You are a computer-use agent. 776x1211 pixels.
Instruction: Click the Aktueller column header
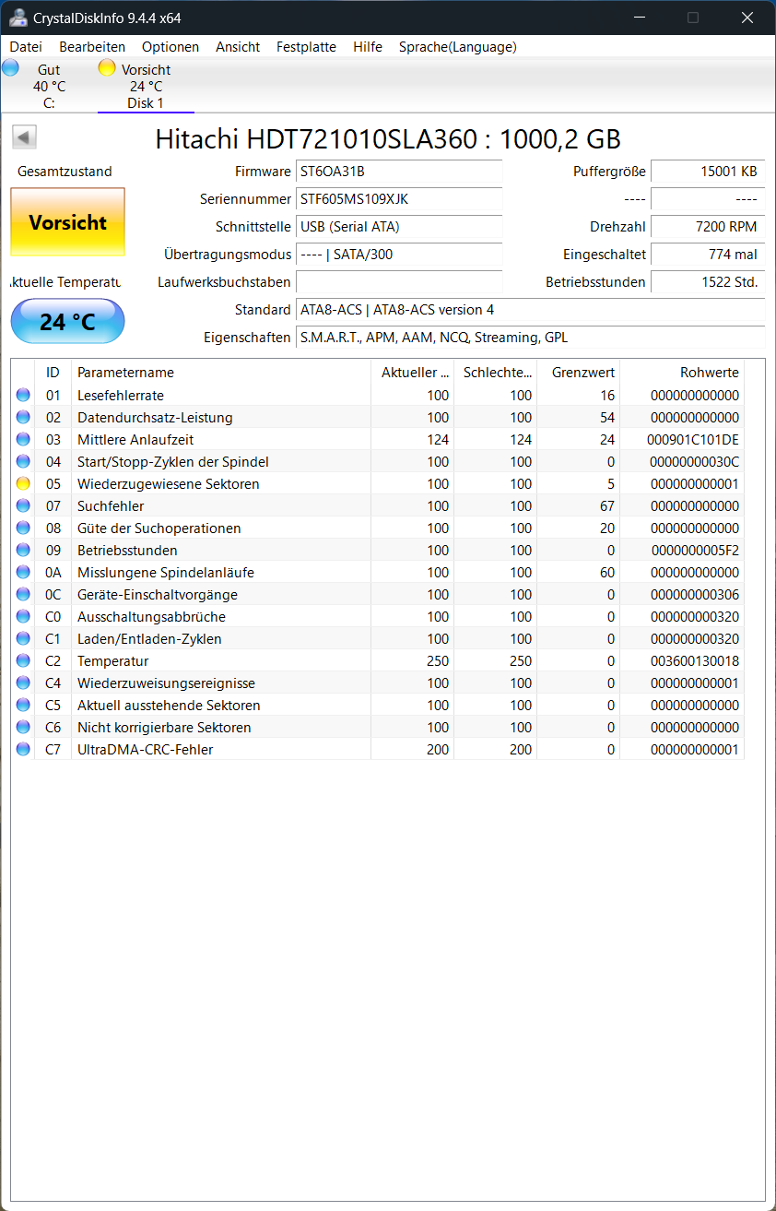412,373
